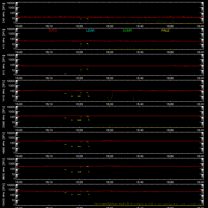
Task: Click the 15:10 tick of the 8800 MHz plot
Action: (x=49, y=182)
